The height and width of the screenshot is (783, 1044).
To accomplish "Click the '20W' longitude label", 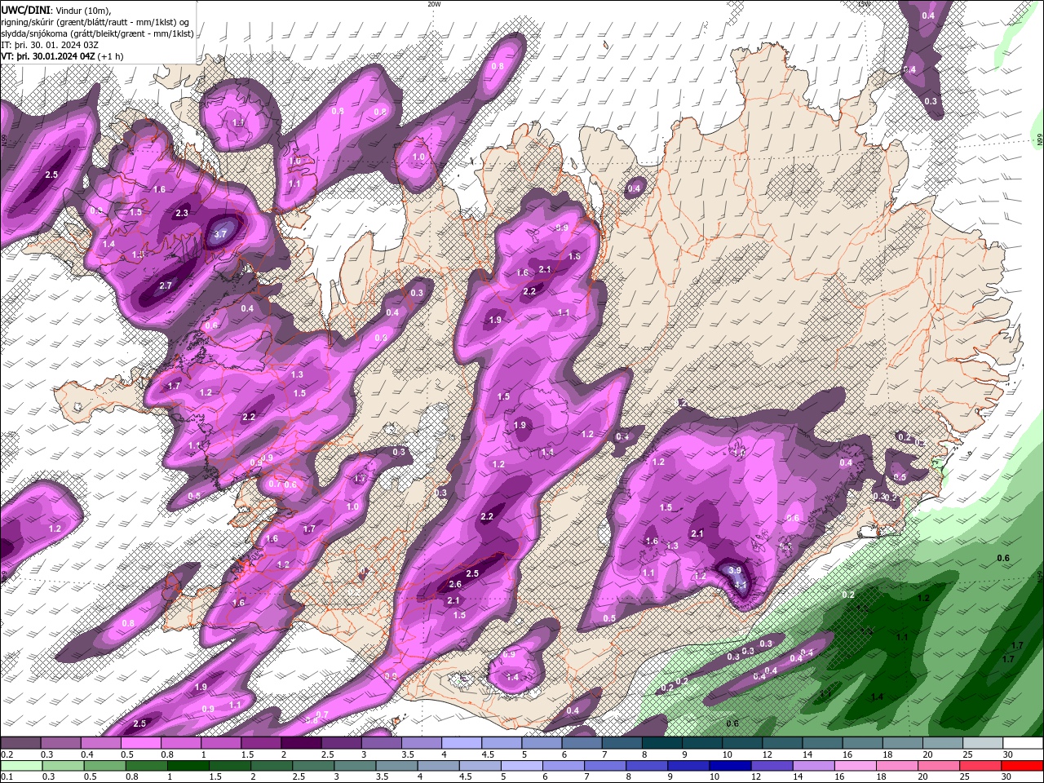I will pyautogui.click(x=434, y=4).
